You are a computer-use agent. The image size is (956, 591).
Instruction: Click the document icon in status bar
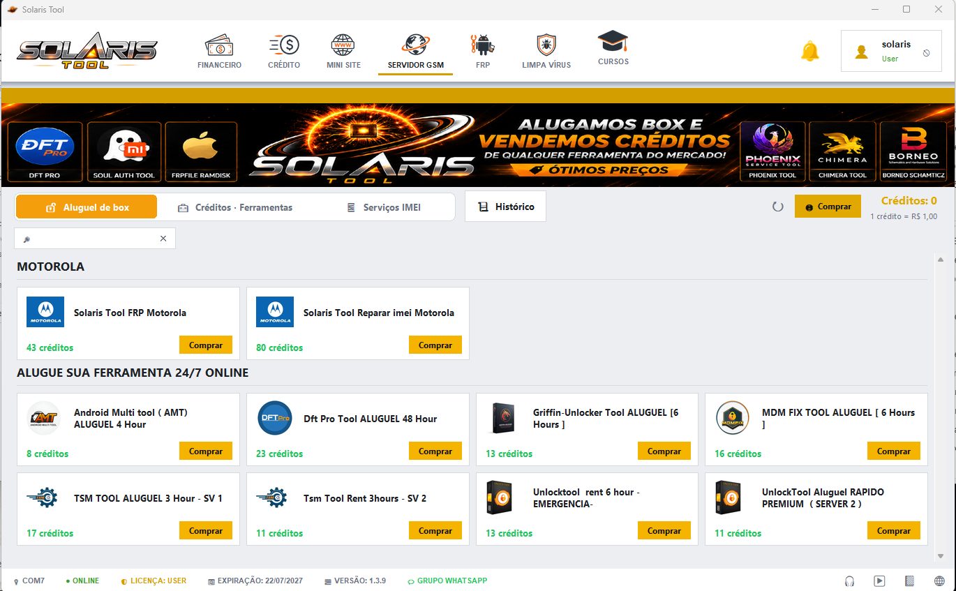[909, 581]
